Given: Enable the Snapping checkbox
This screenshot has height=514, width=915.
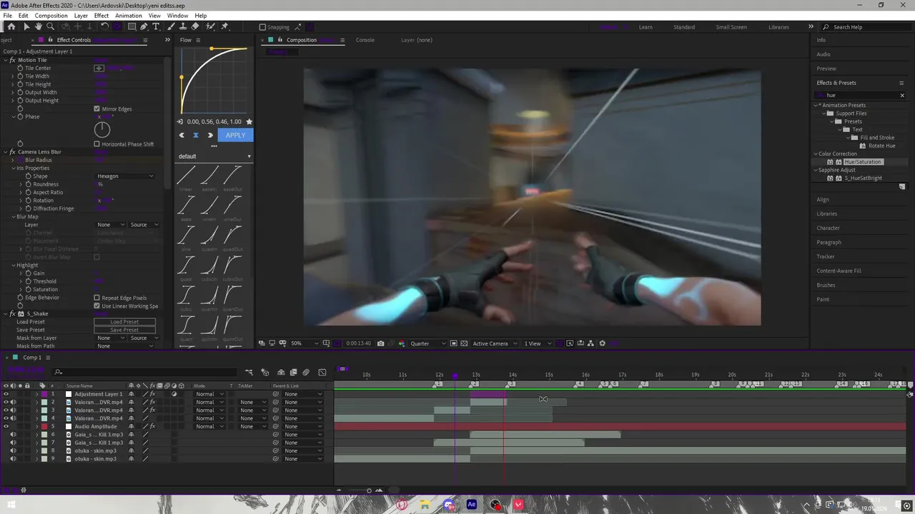Looking at the screenshot, I should click(x=262, y=27).
